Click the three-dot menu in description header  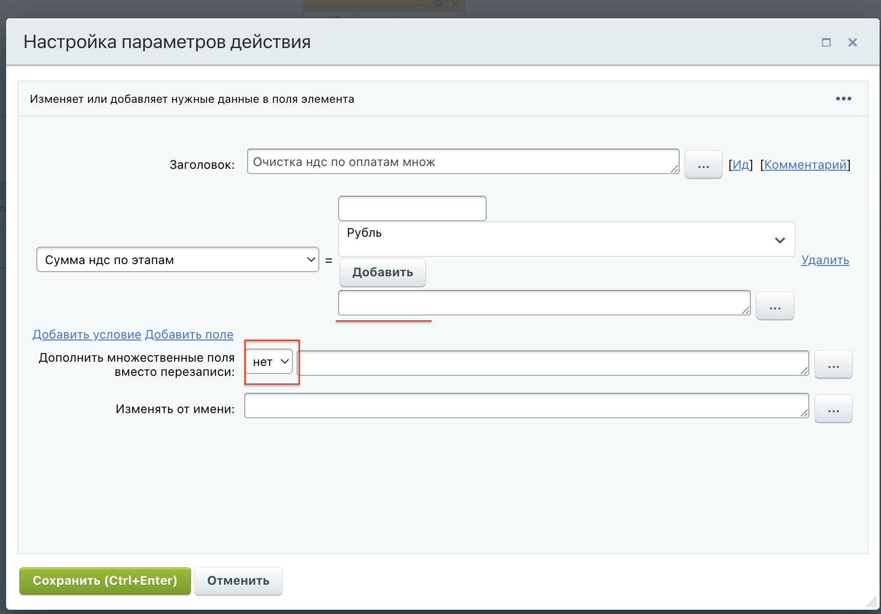point(843,99)
